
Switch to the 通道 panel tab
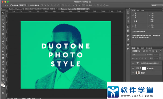point(138,48)
